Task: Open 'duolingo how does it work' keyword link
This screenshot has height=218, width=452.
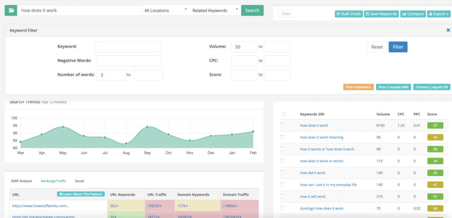Action: coord(322,208)
